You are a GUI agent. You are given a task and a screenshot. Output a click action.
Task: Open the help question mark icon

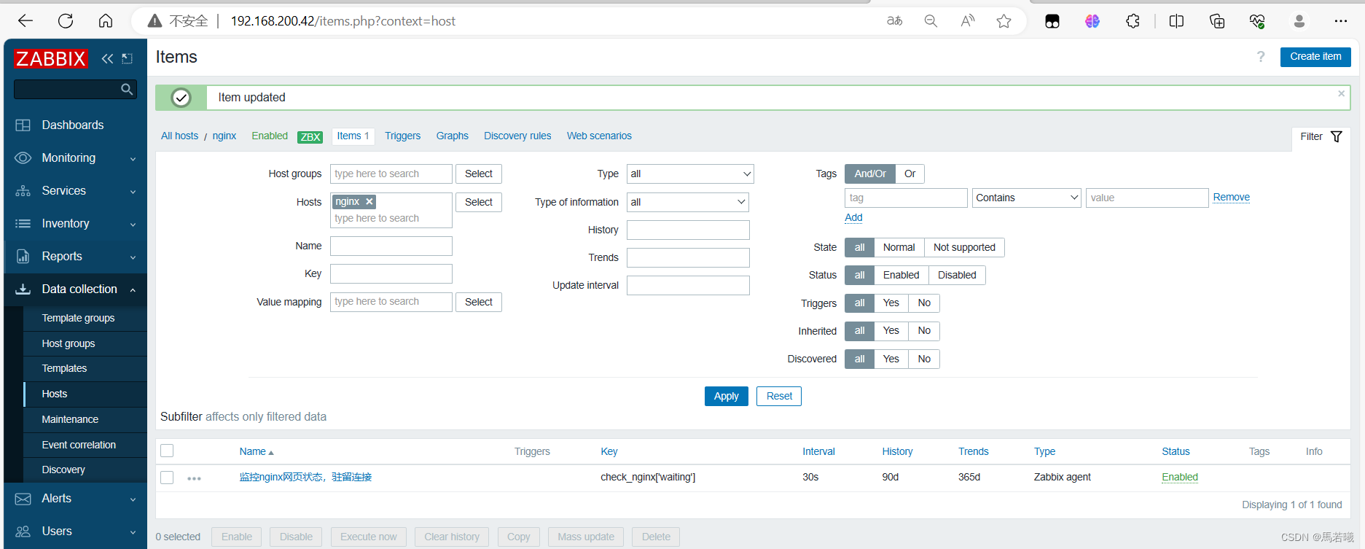(1261, 57)
